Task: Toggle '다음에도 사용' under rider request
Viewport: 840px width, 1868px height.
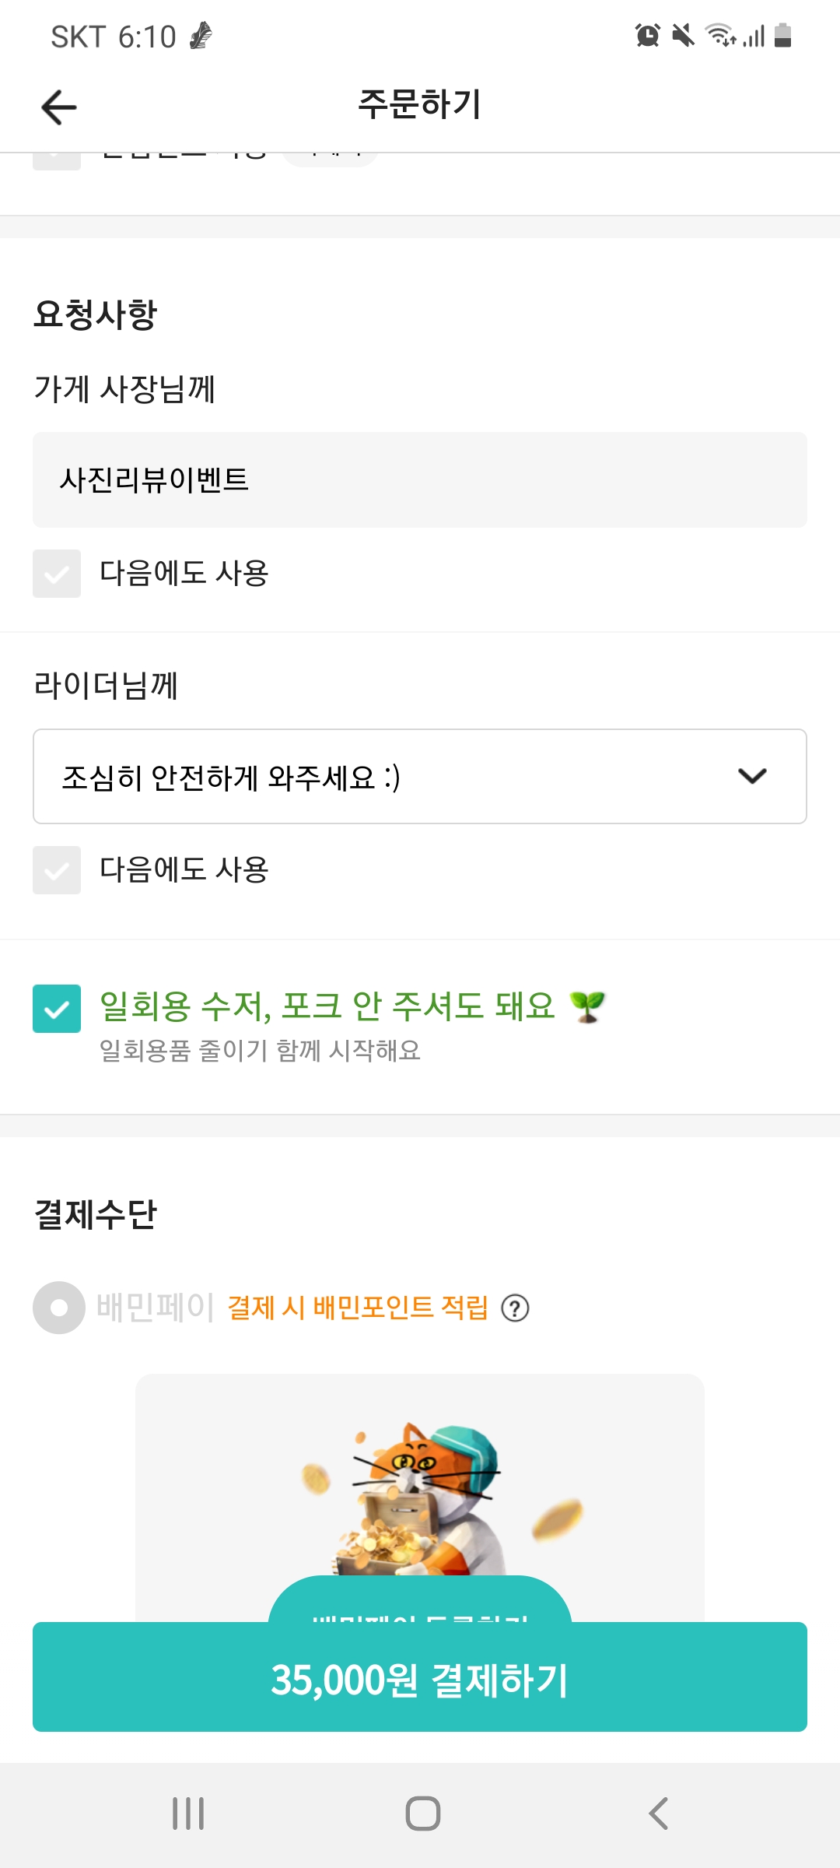Action: [x=57, y=870]
